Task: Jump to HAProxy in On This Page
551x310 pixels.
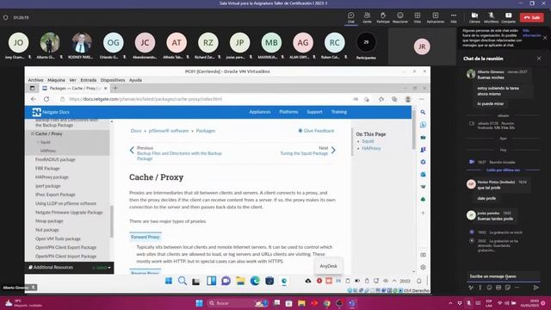Action: 371,148
